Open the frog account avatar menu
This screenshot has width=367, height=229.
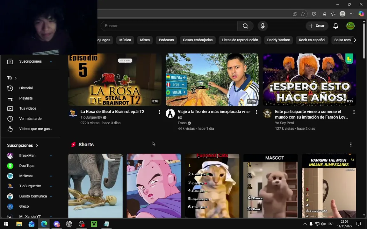pos(350,26)
